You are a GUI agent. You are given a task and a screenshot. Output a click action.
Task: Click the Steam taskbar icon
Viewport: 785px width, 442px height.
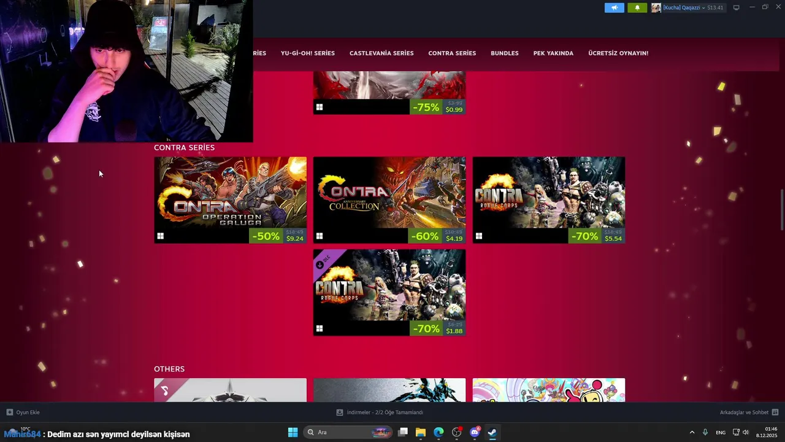(492, 432)
